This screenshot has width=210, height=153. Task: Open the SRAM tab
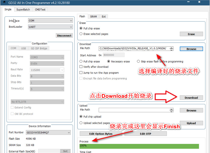[x=93, y=17]
